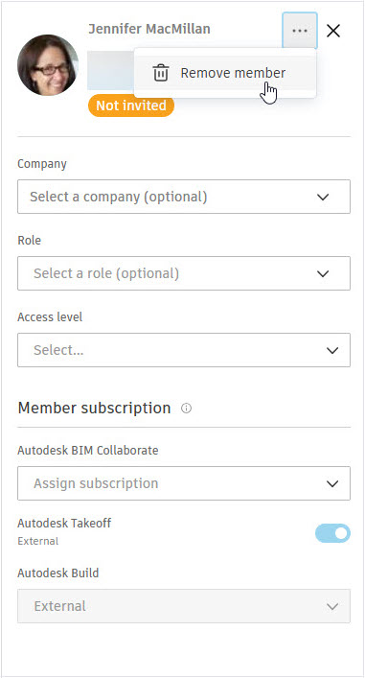Click Jennifer MacMillan's profile photo
Viewport: 365px width, 678px height.
click(48, 65)
